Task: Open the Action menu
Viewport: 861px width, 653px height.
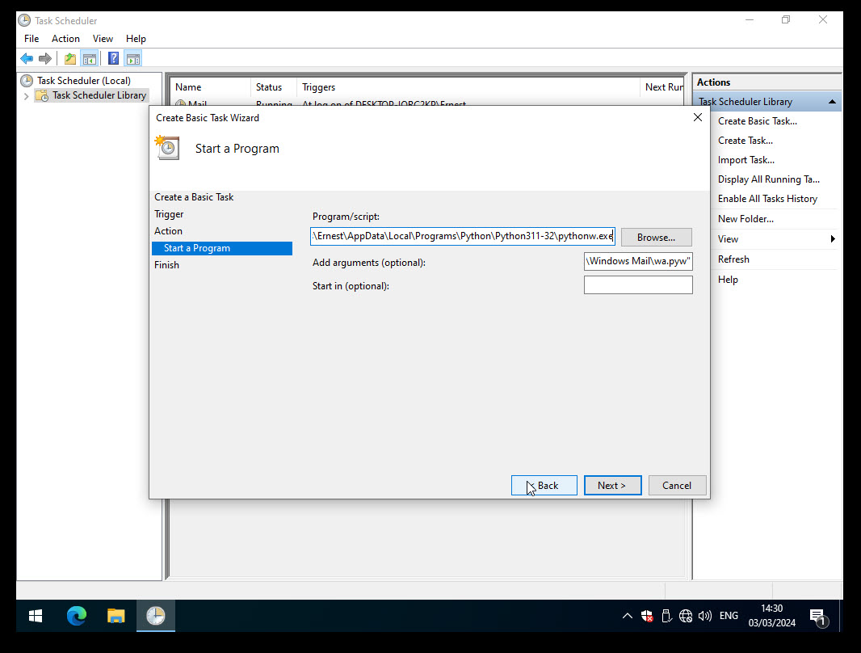Action: click(65, 38)
